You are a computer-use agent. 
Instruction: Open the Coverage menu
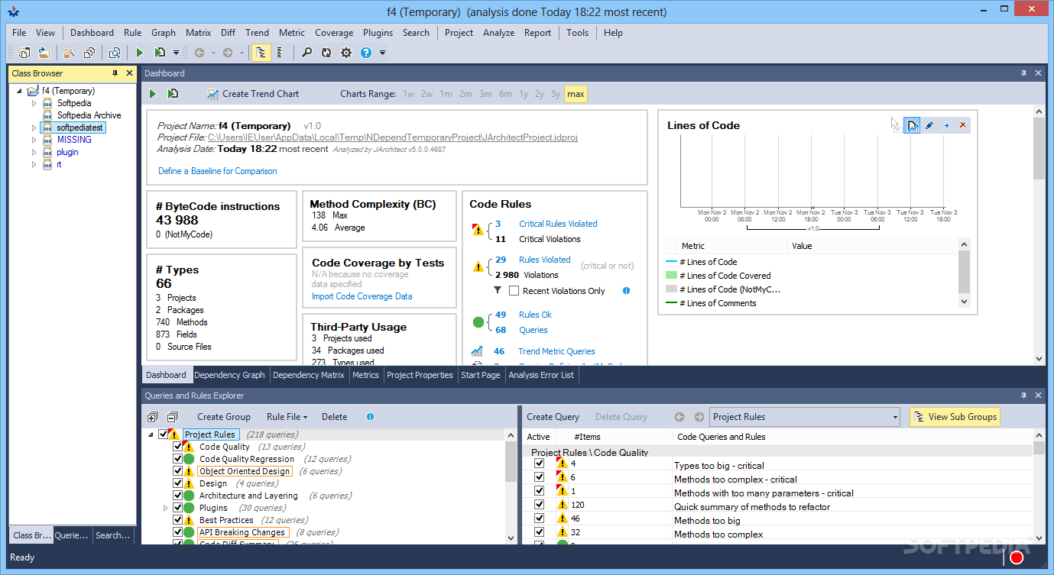coord(334,33)
